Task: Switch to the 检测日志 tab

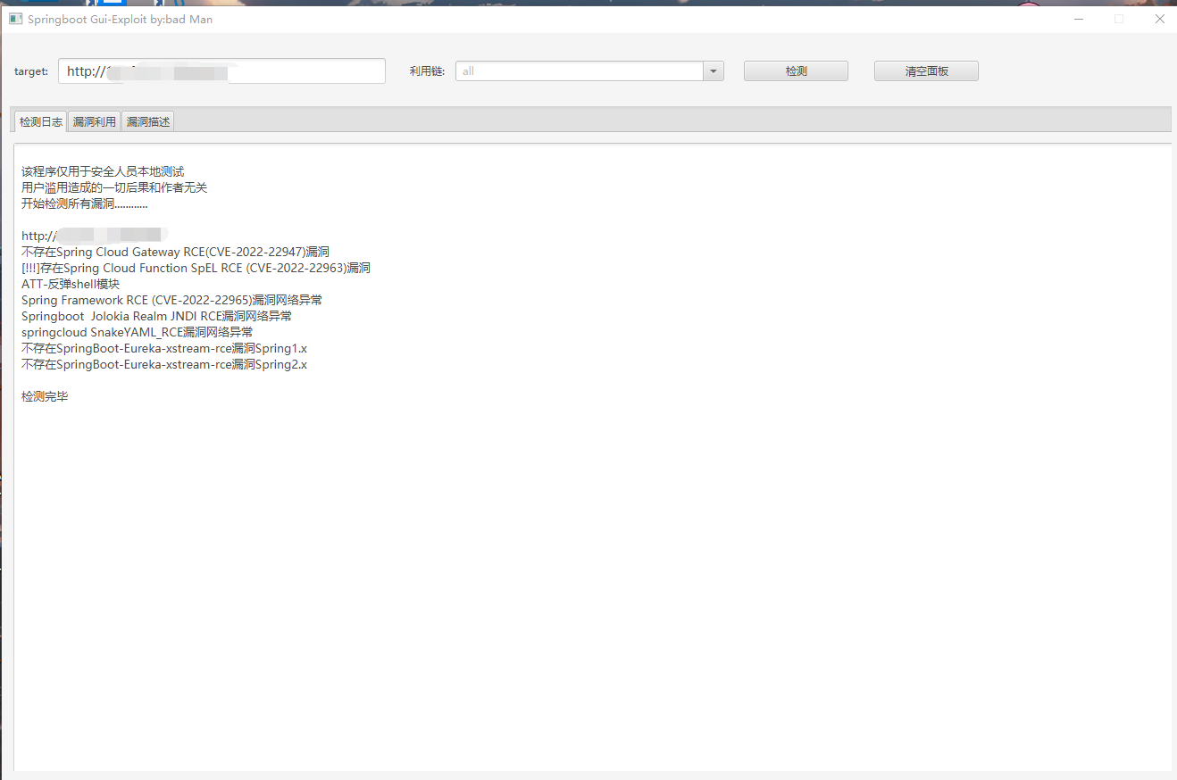Action: (41, 122)
